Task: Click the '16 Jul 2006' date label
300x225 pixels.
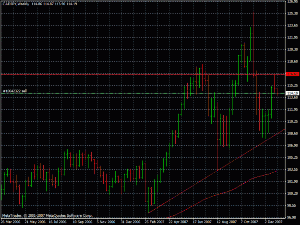Action: 58,222
